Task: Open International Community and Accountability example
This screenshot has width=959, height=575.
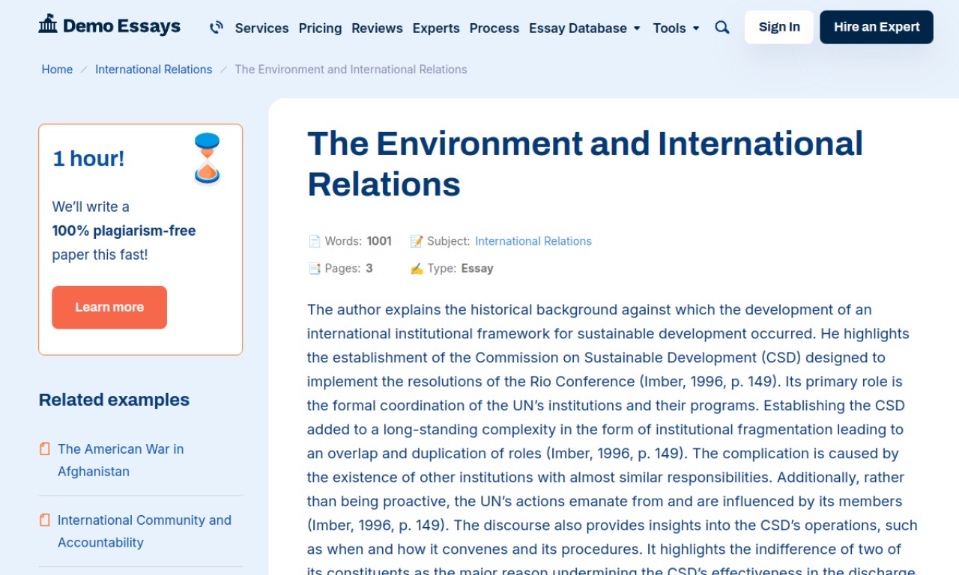Action: (145, 531)
